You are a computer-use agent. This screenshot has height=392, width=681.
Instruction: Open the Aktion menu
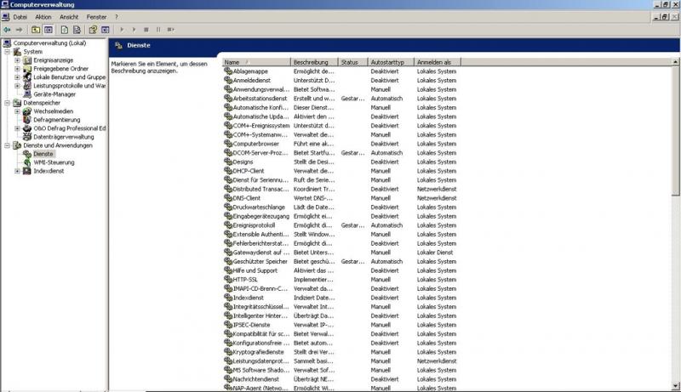[43, 17]
